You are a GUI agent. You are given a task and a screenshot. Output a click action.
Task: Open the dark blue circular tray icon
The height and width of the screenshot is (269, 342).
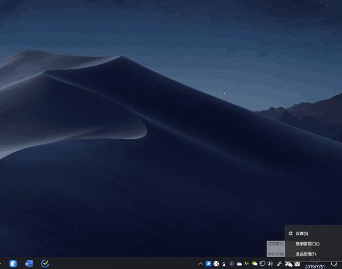coord(231,264)
